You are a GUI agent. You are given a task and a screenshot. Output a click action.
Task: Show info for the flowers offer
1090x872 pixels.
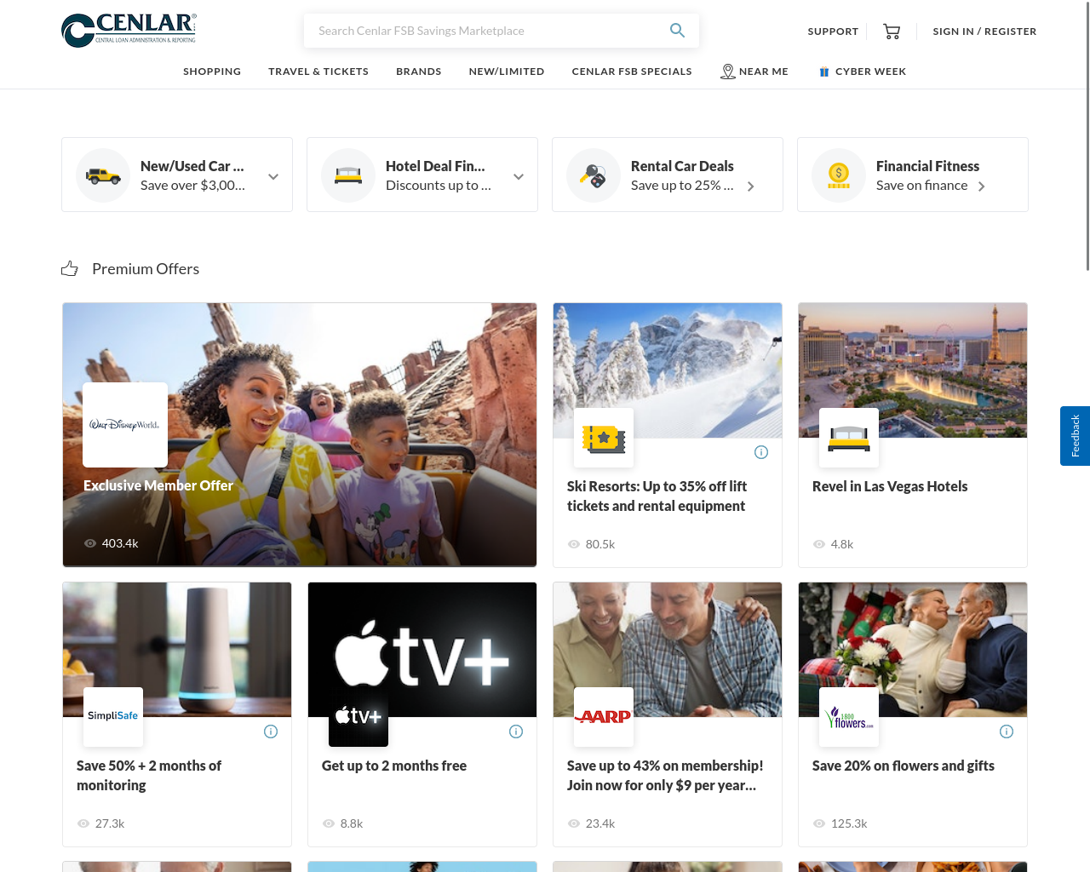point(1007,731)
